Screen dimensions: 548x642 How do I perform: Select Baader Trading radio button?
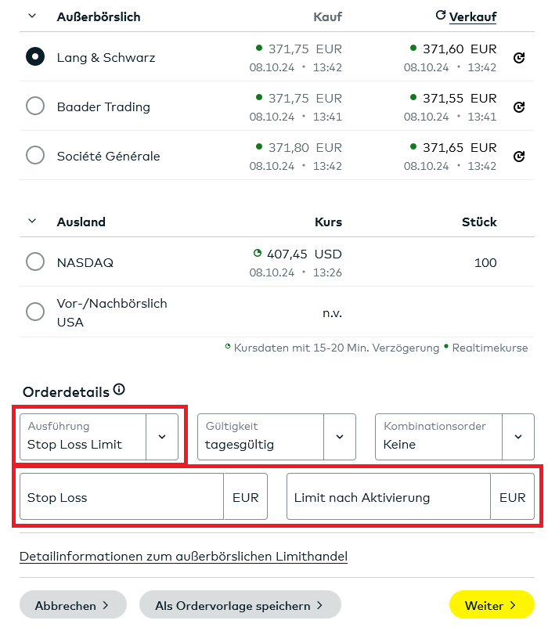35,106
